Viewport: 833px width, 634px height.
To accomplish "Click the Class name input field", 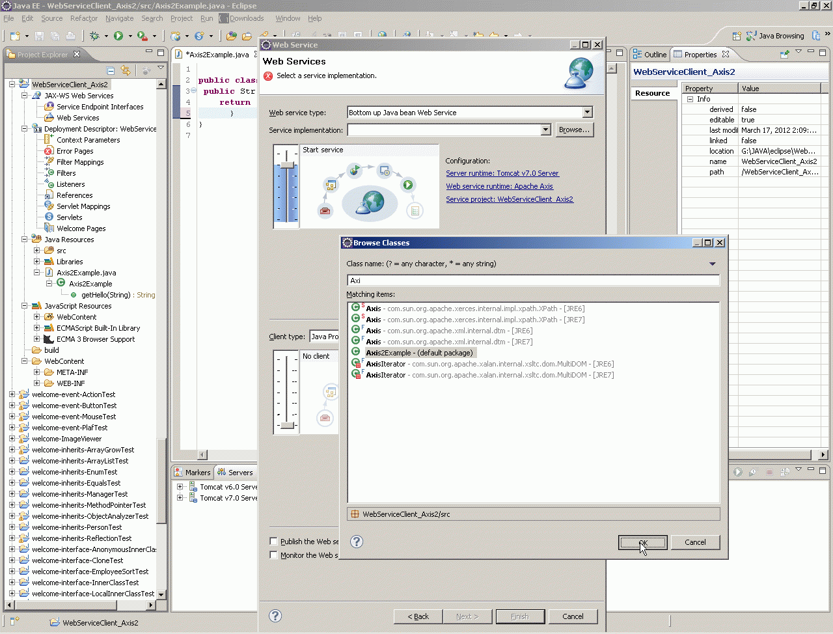I will point(534,281).
